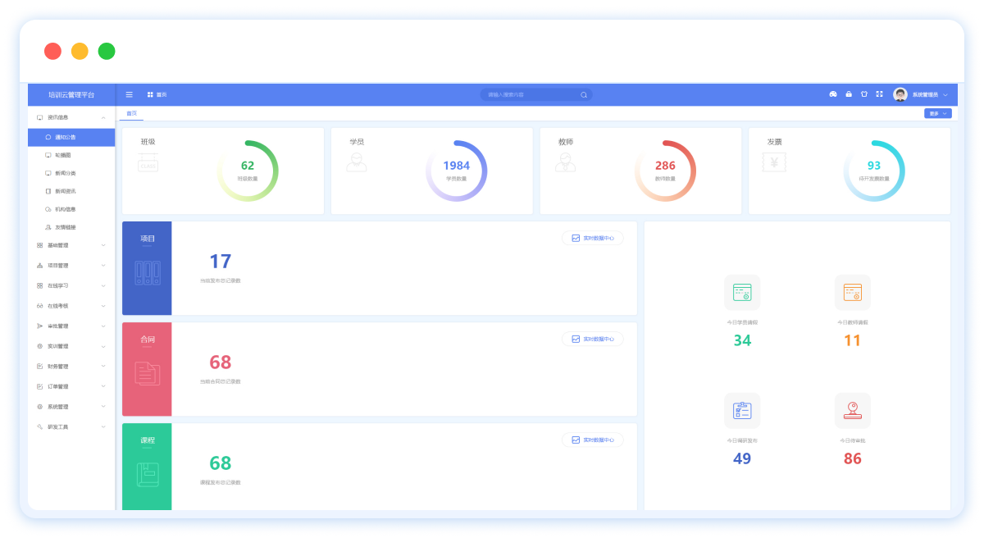984x538 pixels.
Task: Click 实时数据中心 button in 项目 card
Action: (x=592, y=238)
